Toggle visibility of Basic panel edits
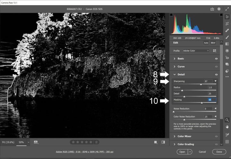 click(x=216, y=59)
